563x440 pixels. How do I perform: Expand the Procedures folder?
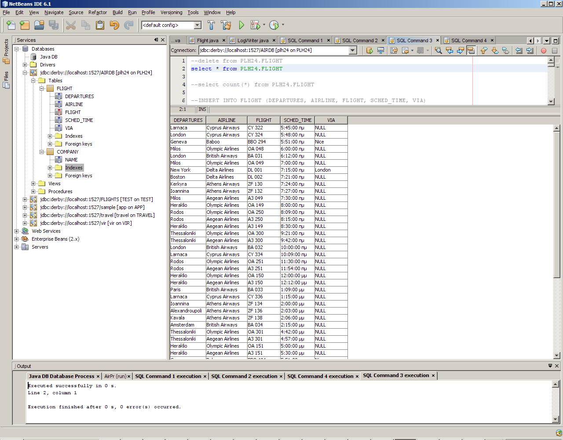[33, 191]
